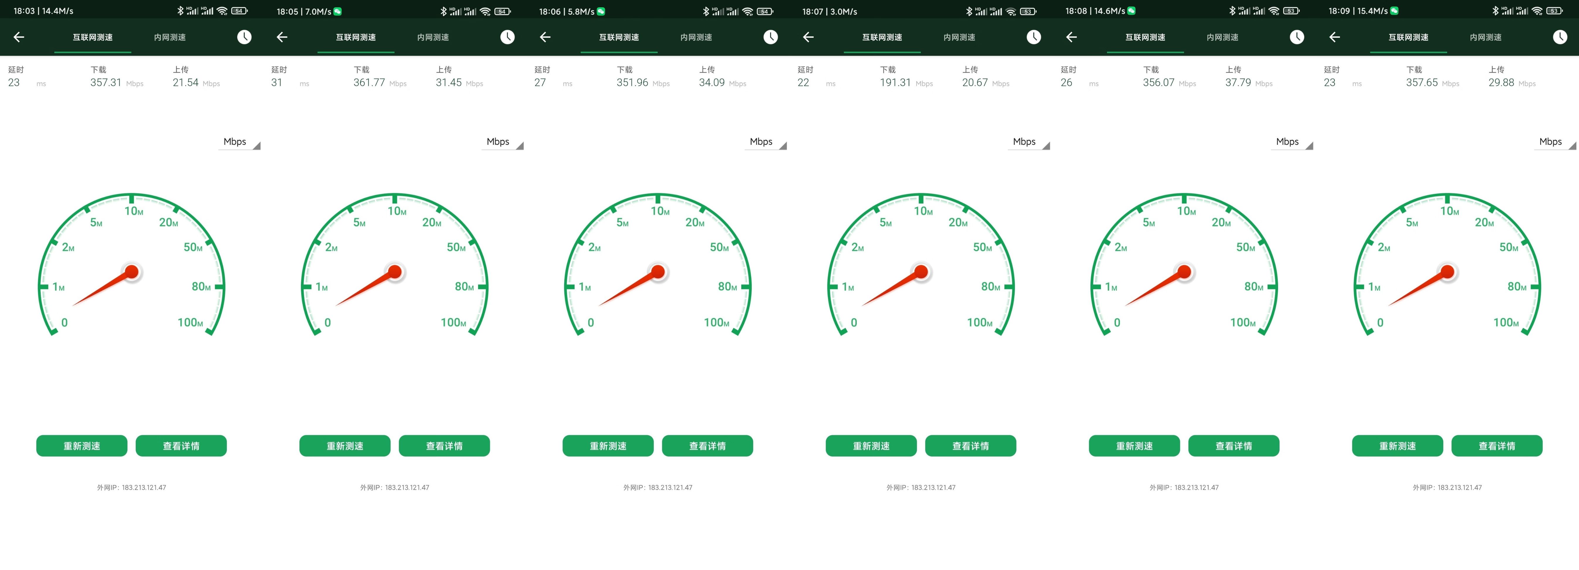Viewport: 1579px width, 570px height.
Task: Tap 外网IP 183.213.121.47 text in 18:03 screen
Action: click(131, 488)
